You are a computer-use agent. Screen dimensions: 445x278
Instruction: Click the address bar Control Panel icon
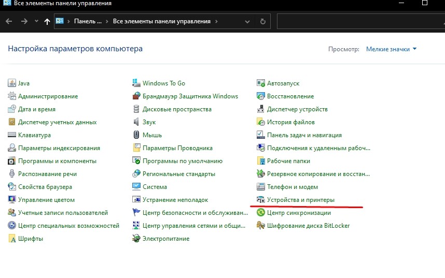pos(60,21)
